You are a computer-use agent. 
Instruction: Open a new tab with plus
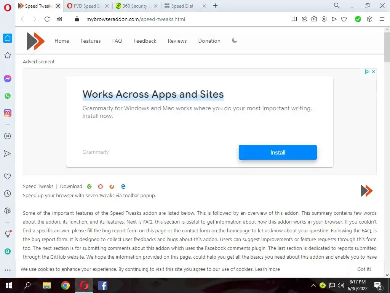pyautogui.click(x=216, y=6)
